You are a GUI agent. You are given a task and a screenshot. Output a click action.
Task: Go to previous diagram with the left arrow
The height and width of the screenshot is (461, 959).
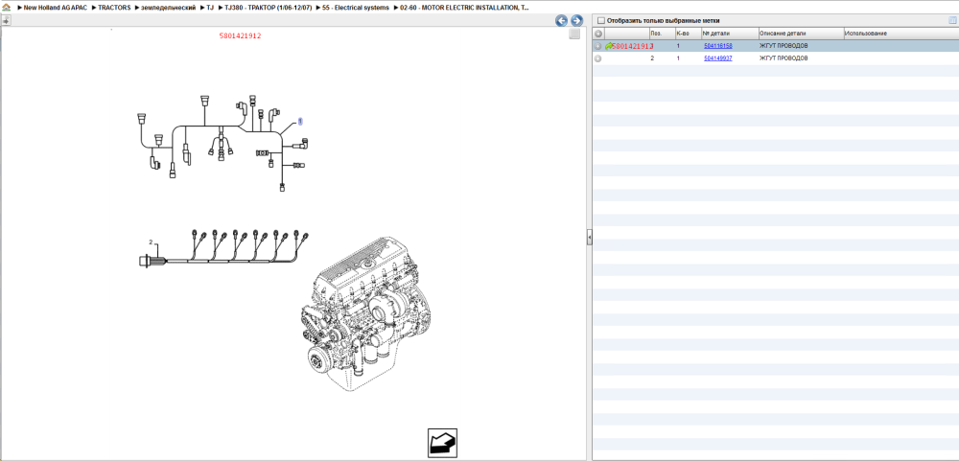click(561, 20)
